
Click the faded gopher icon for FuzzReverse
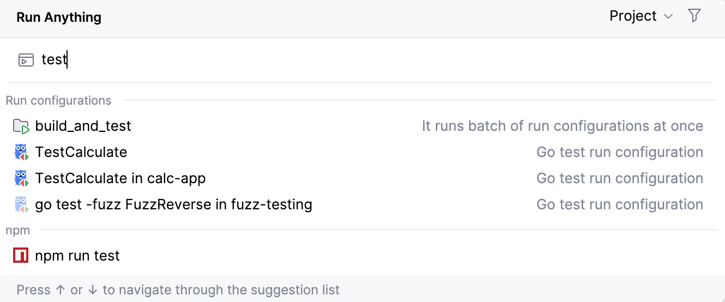tap(21, 204)
